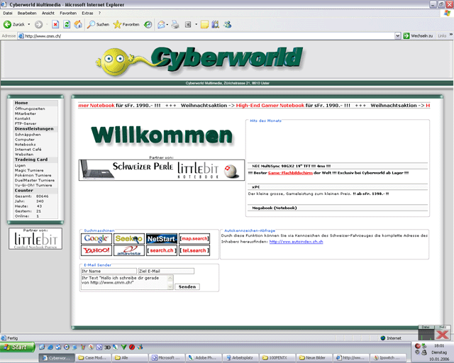This screenshot has height=363, width=454.
Task: Open the FTP-Server sidebar link
Action: [x=26, y=123]
